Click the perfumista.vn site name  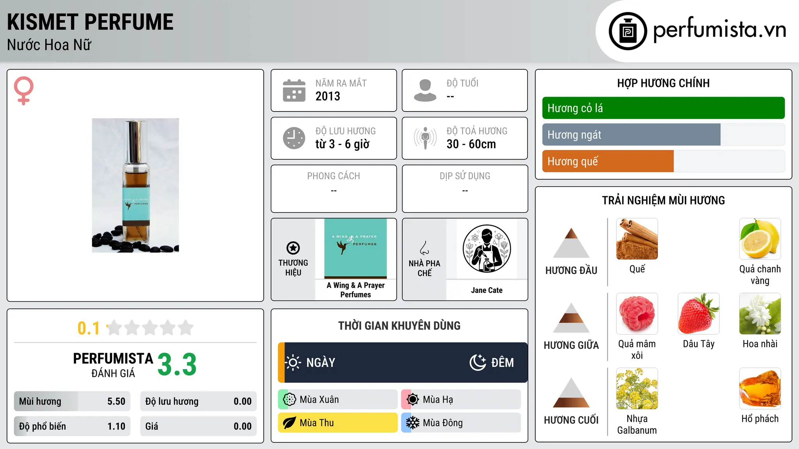[x=719, y=30]
